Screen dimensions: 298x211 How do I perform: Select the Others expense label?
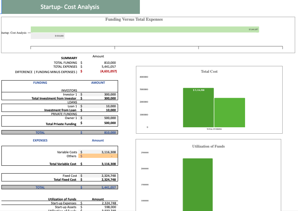(x=72, y=156)
